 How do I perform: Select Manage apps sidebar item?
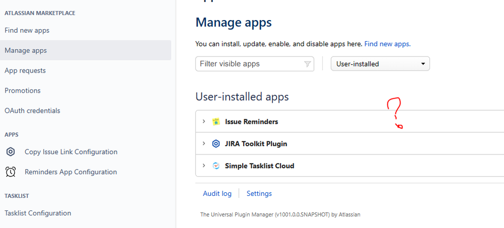click(85, 50)
